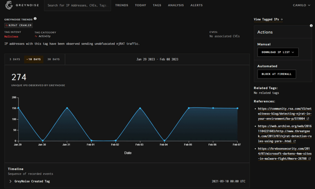Select the 30 DAYS range
Image resolution: width=315 pixels, height=189 pixels.
click(54, 59)
